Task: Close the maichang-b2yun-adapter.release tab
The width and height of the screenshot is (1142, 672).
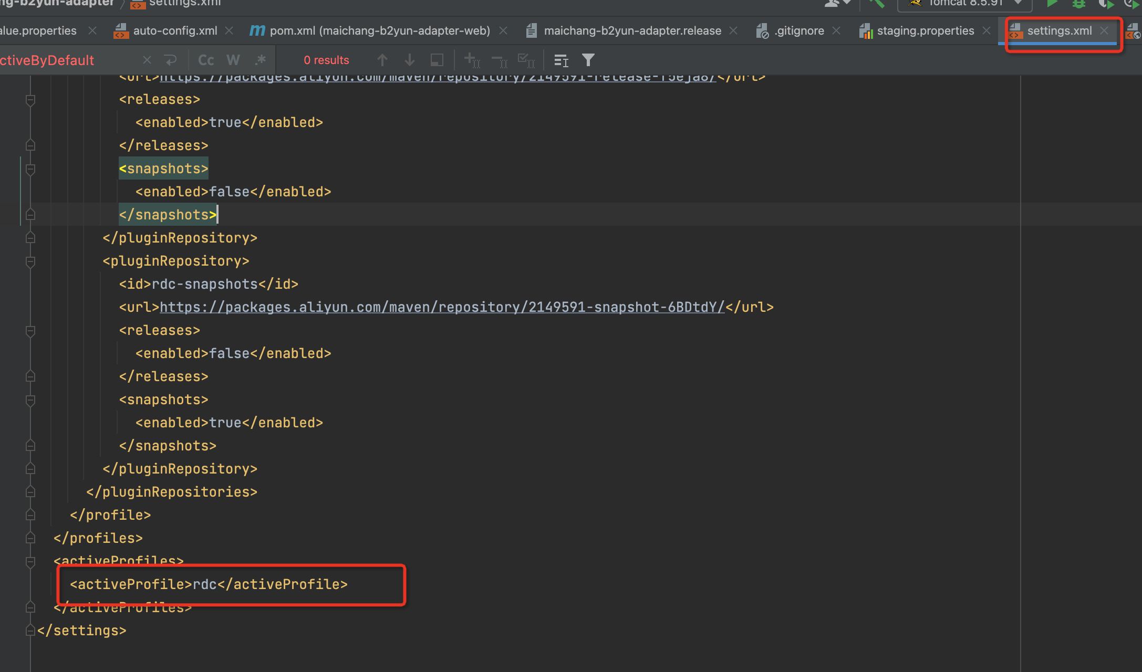Action: (733, 31)
